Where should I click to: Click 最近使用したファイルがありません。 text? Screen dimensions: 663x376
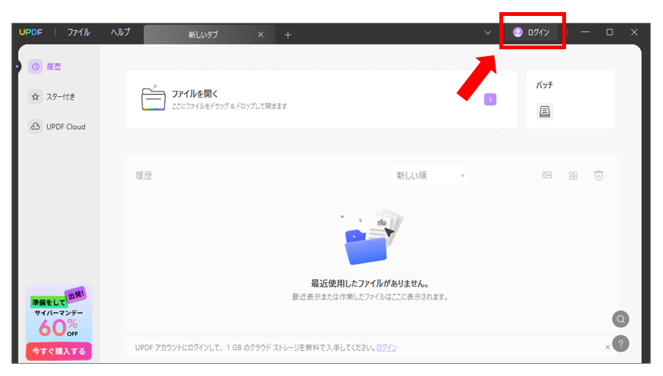(x=370, y=284)
